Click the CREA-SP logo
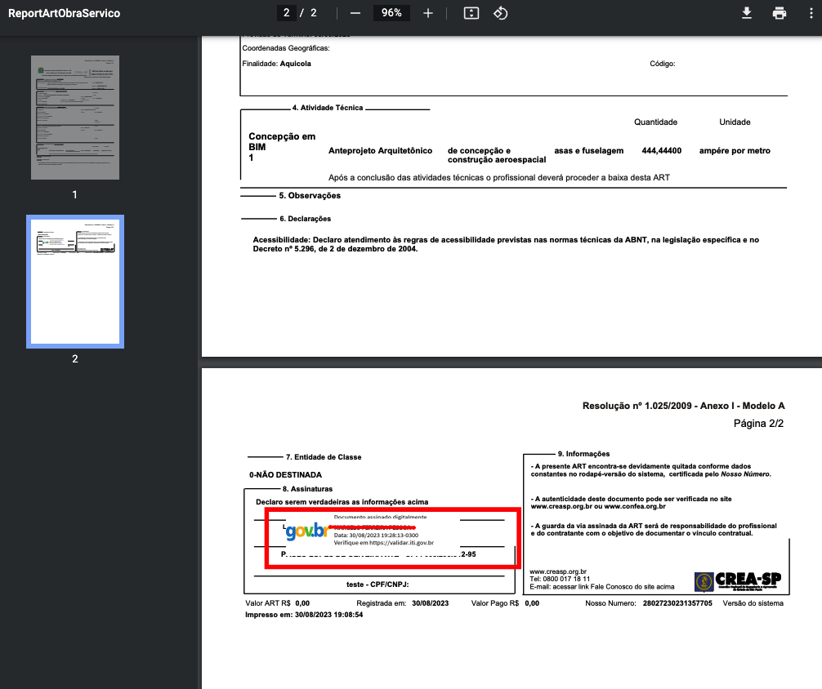This screenshot has height=689, width=822. click(737, 581)
